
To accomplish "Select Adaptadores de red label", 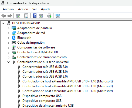I will coord(31,33).
